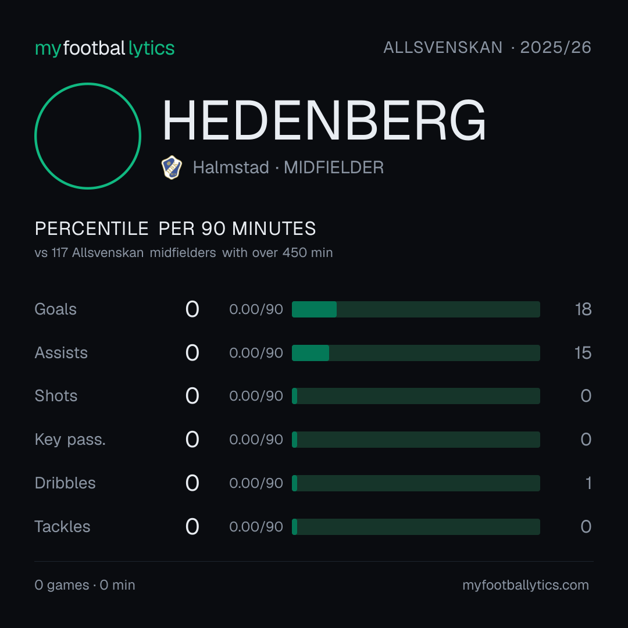The height and width of the screenshot is (628, 628).
Task: Click the 0 games · 0 min footer text
Action: pyautogui.click(x=85, y=585)
